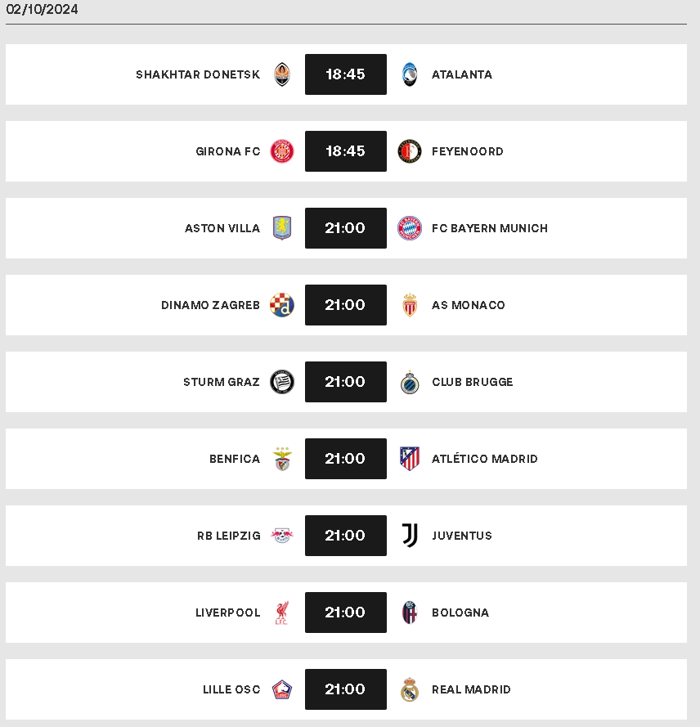Select the Girona vs Feyenoord 18:45 time box
The height and width of the screenshot is (727, 700).
[346, 151]
